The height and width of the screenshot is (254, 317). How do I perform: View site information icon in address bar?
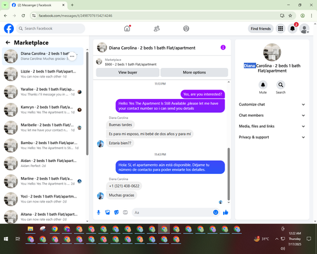click(x=34, y=16)
